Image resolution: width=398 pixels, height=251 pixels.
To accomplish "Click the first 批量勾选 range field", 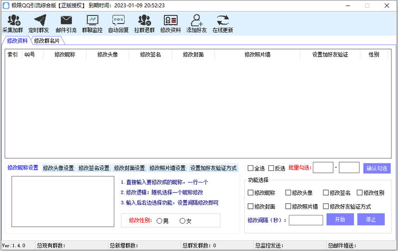I will 323,168.
